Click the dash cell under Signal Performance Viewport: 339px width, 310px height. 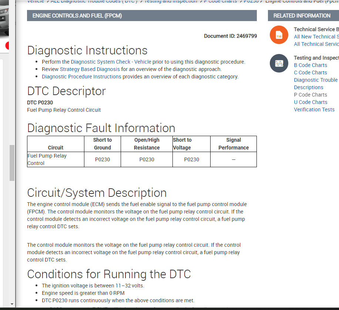234,159
